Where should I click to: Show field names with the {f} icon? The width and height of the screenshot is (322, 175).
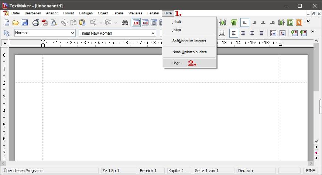[281, 22]
